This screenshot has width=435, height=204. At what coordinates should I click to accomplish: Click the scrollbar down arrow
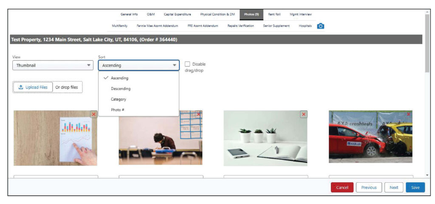pyautogui.click(x=427, y=175)
